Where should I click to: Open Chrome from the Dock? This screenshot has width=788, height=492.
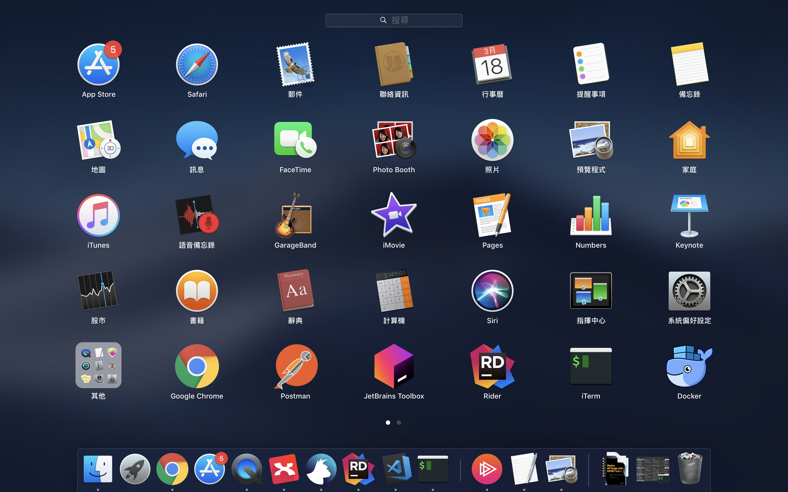(x=172, y=468)
